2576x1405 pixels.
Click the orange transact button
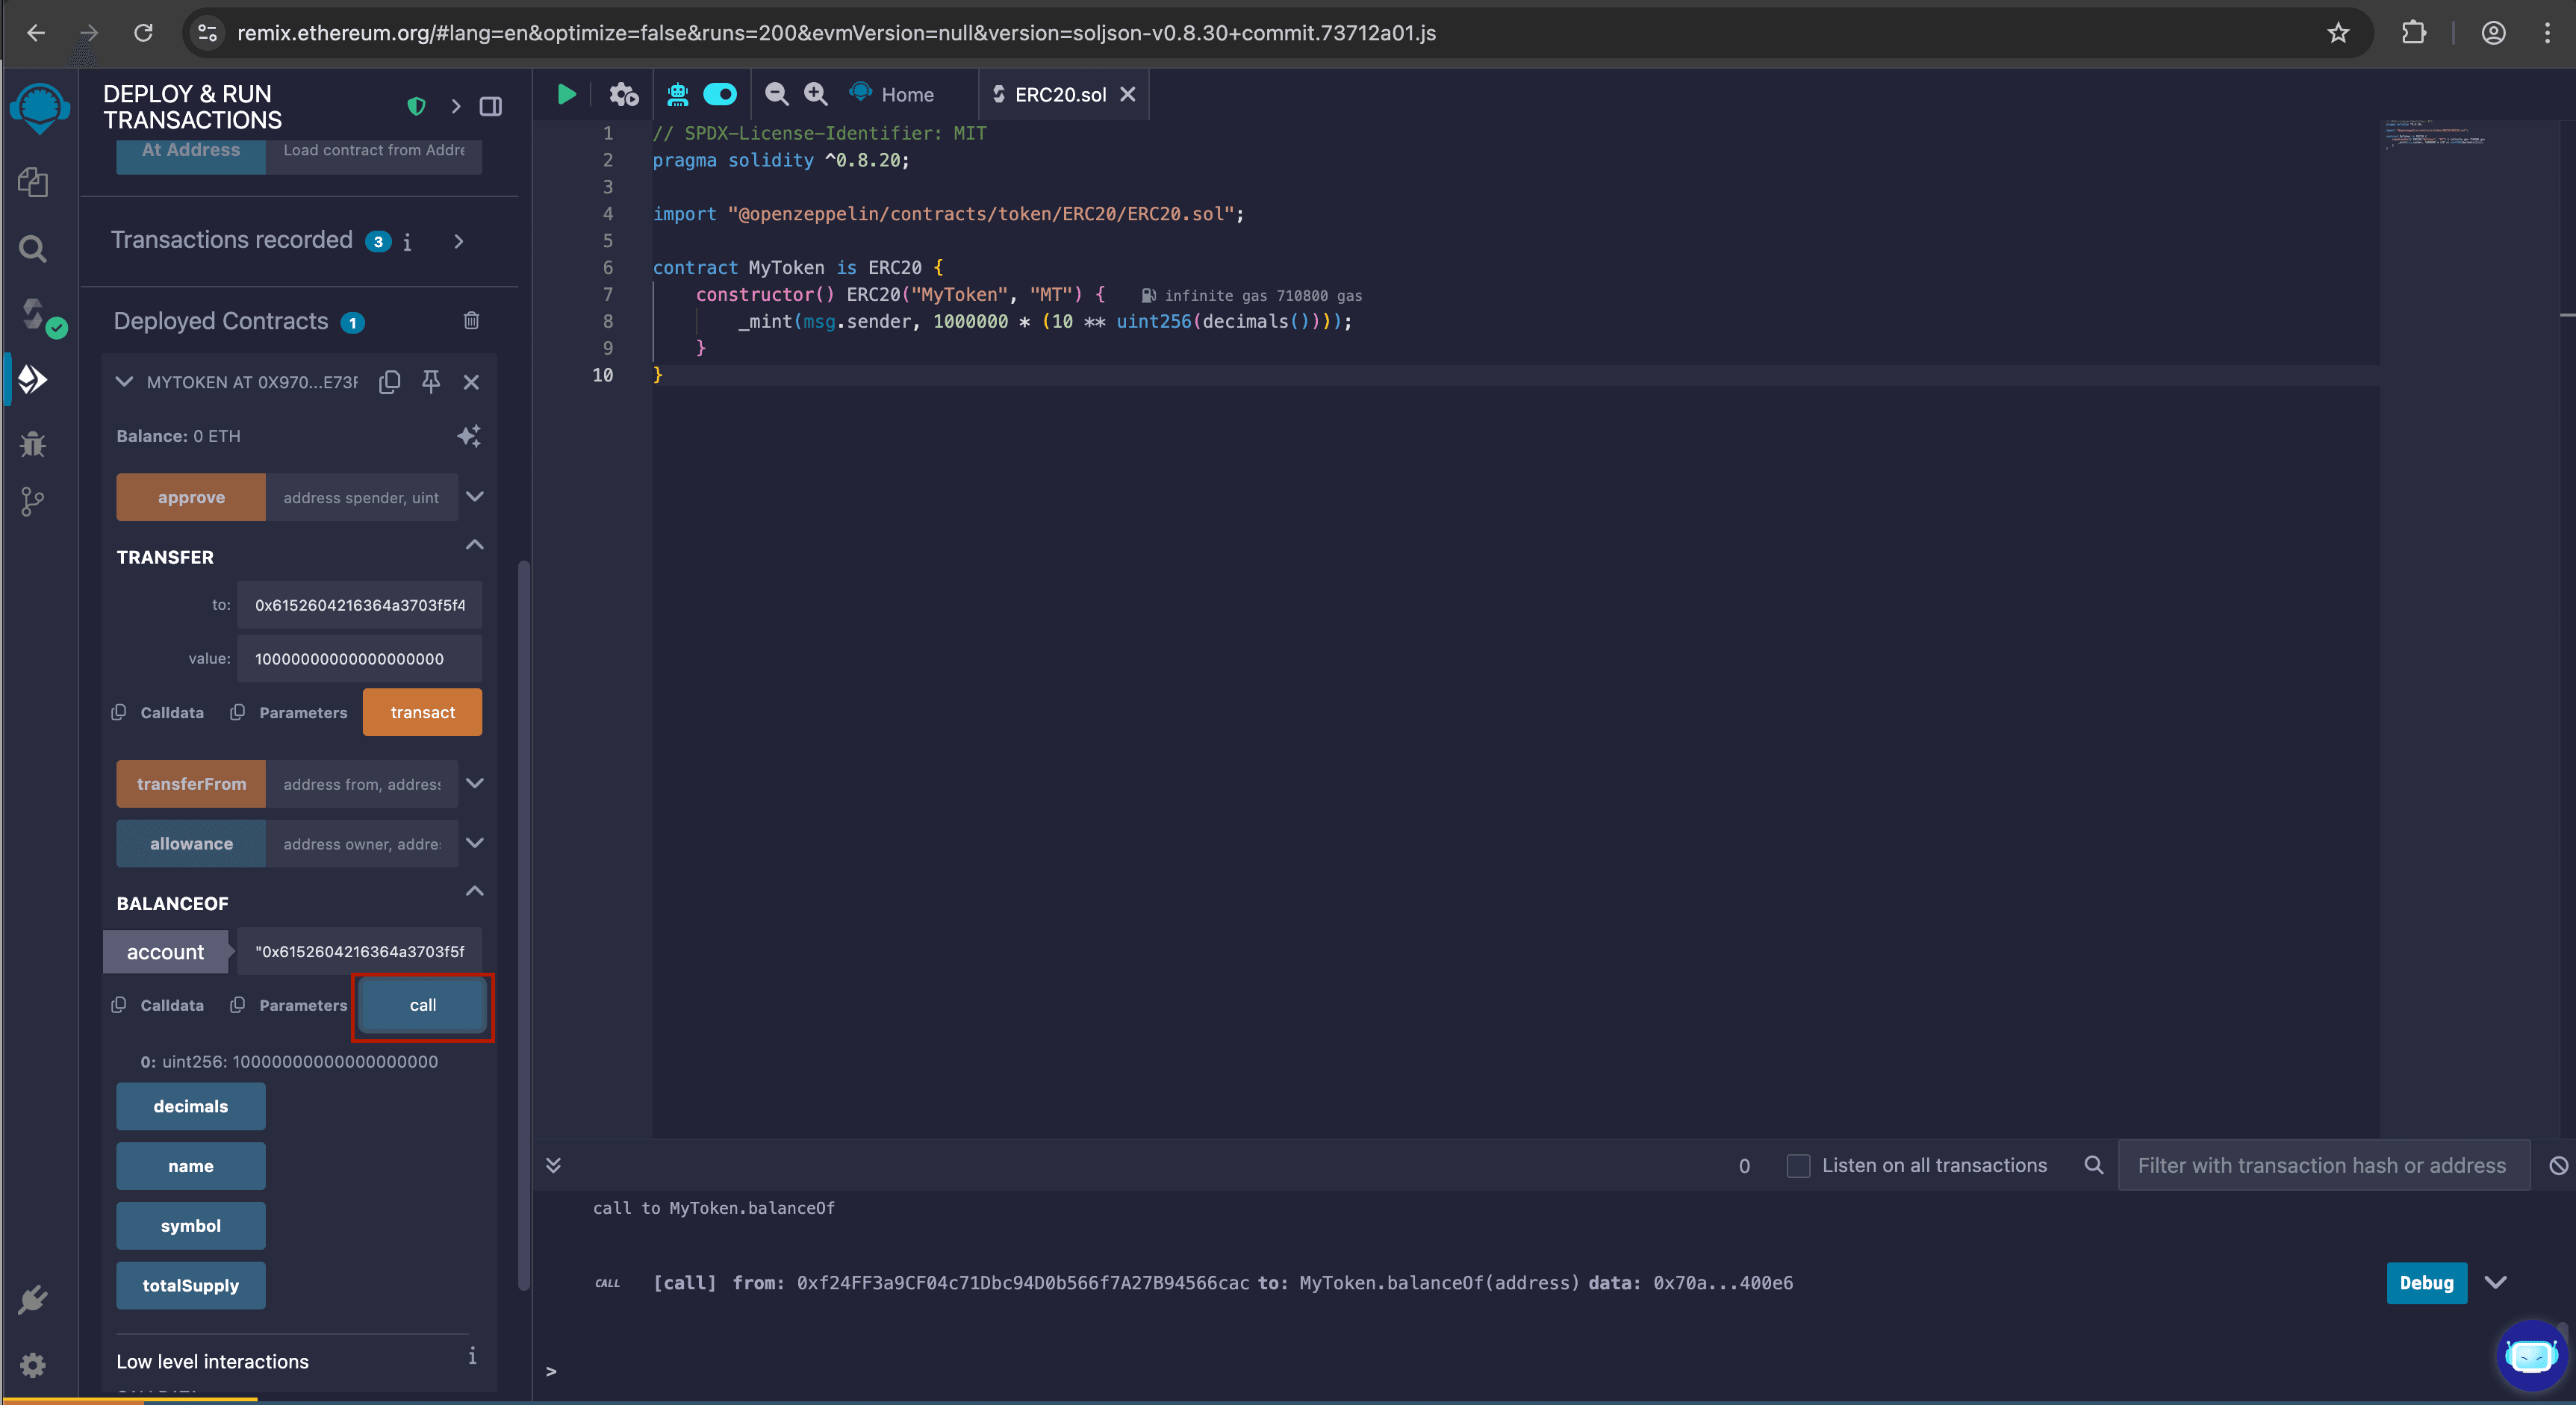[422, 712]
